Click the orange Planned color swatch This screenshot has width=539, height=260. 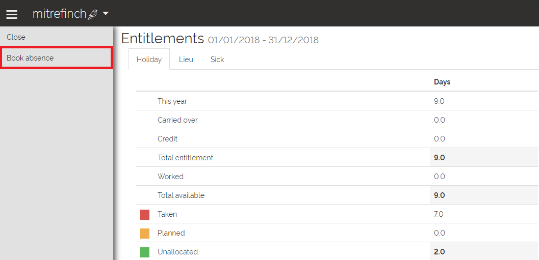coord(145,234)
